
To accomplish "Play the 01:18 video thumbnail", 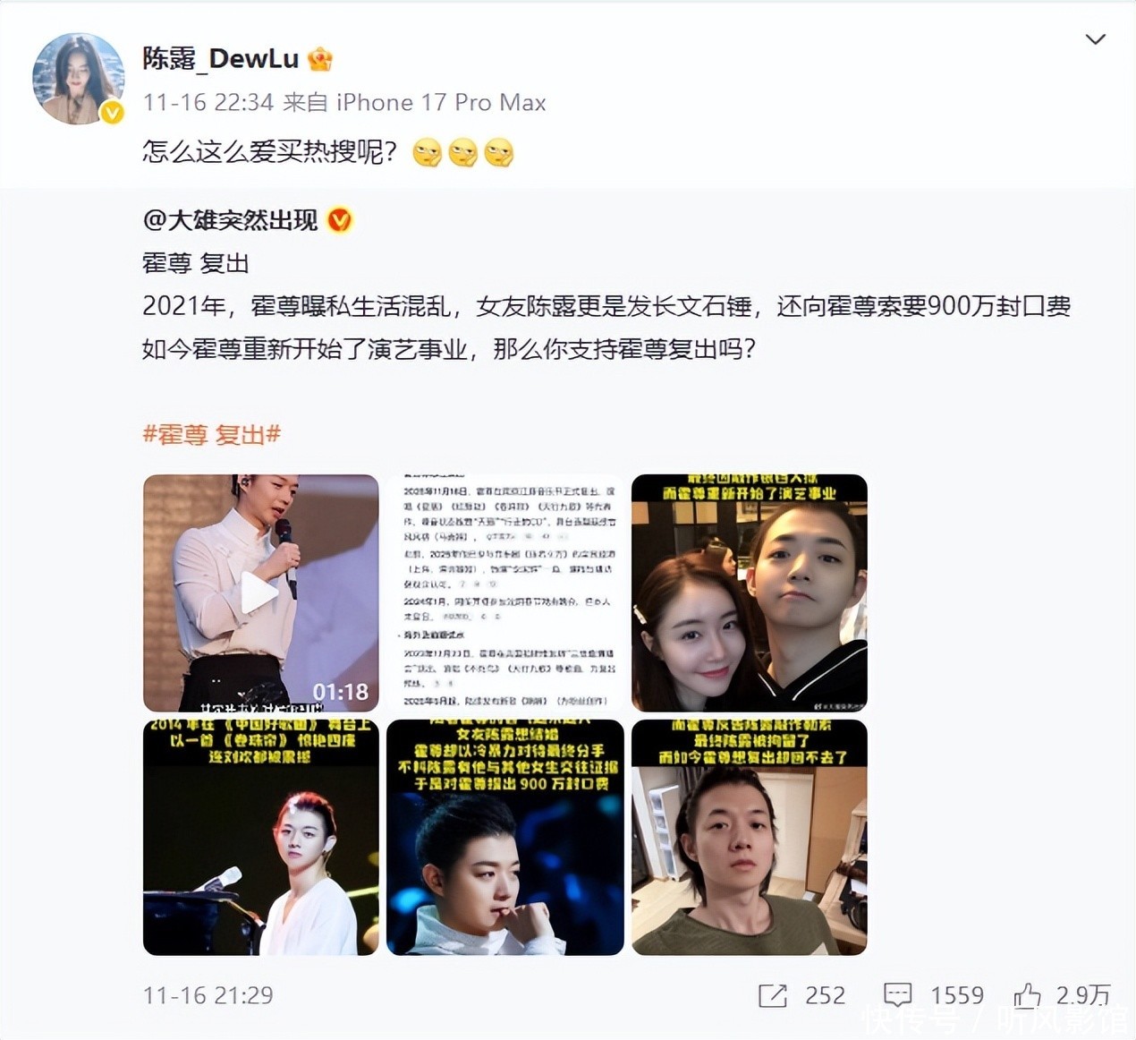I will pyautogui.click(x=261, y=592).
